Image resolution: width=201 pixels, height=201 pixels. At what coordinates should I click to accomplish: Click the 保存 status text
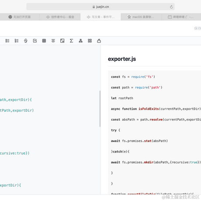point(198,28)
